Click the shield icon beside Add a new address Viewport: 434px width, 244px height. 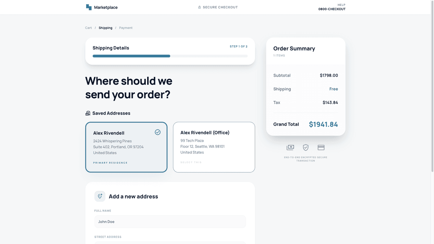pos(100,196)
